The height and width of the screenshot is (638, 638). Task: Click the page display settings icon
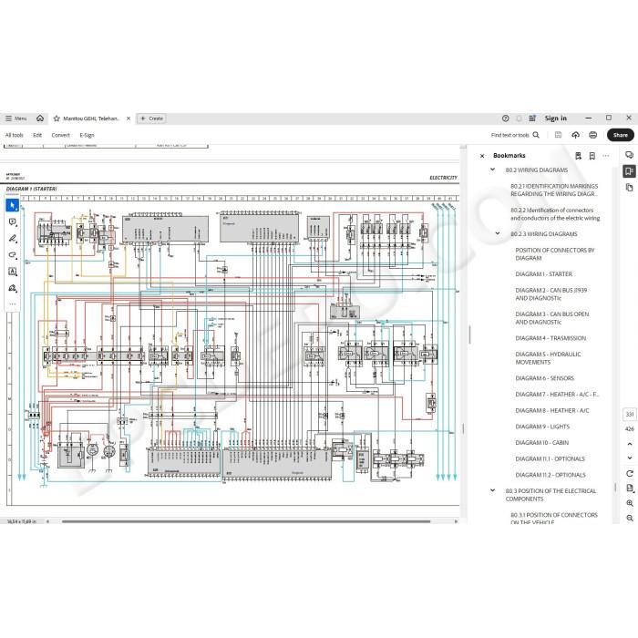630,489
